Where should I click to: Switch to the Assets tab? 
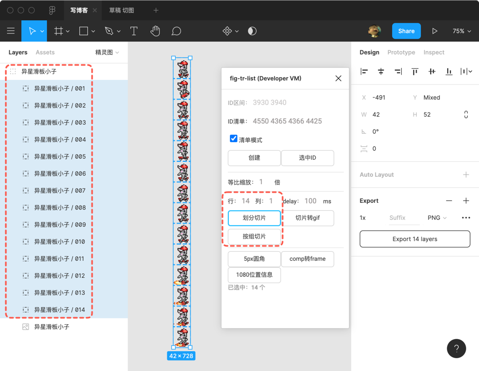(45, 53)
